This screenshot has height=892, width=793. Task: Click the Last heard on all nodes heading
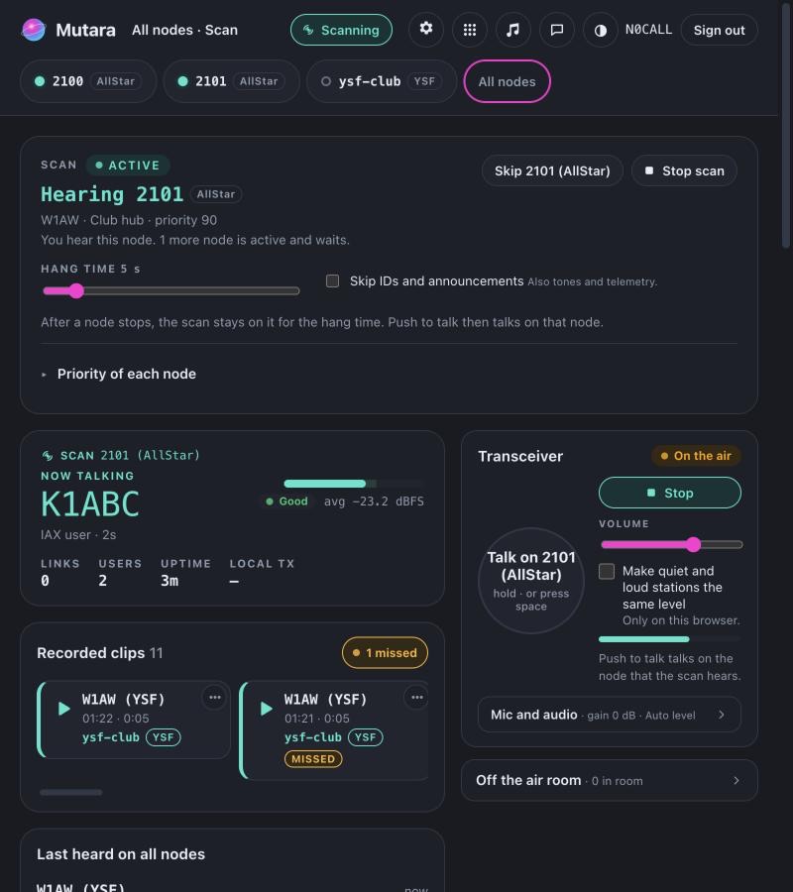121,854
